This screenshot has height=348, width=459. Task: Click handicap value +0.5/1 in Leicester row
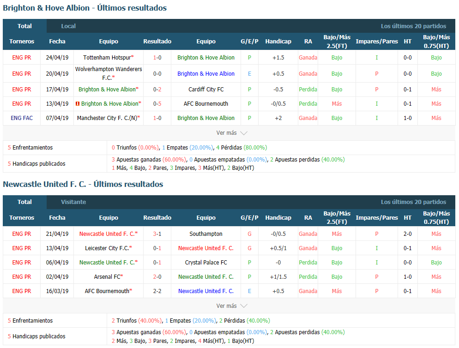[278, 248]
